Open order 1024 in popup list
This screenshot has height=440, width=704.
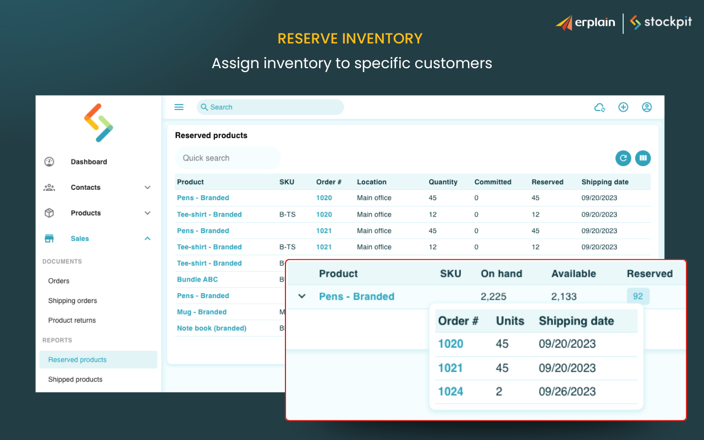pos(451,392)
